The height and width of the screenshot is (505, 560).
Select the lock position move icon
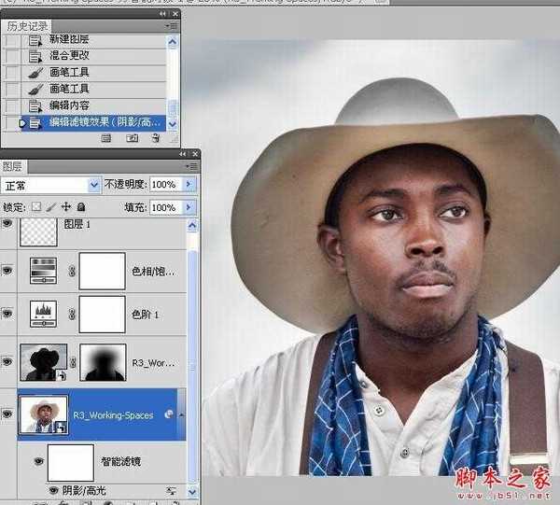point(65,207)
